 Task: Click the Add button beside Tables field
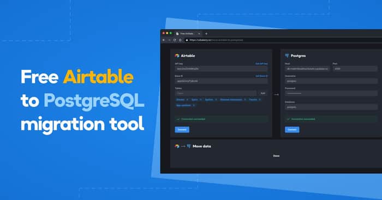pos(263,93)
